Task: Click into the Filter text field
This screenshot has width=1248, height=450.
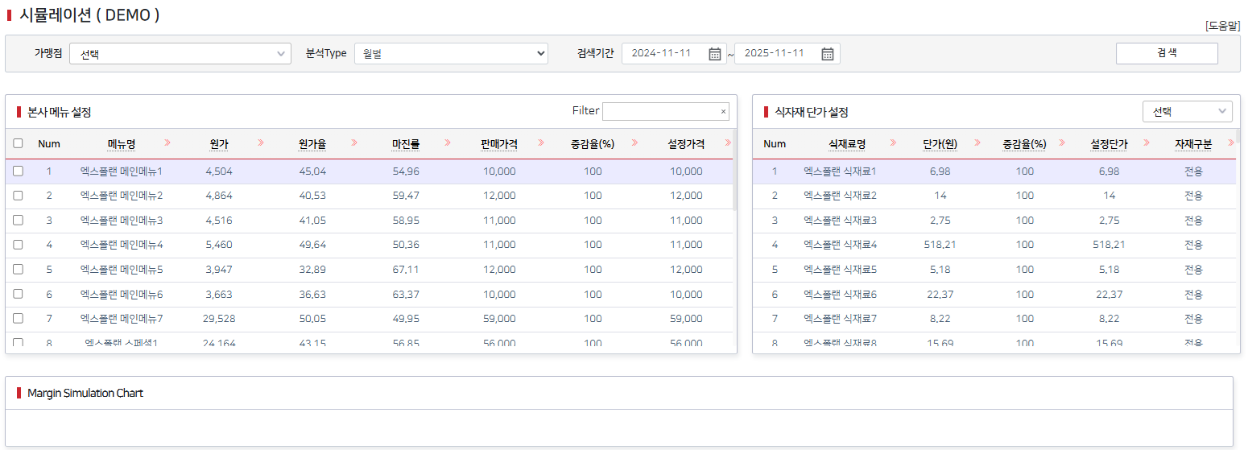Action: 659,112
